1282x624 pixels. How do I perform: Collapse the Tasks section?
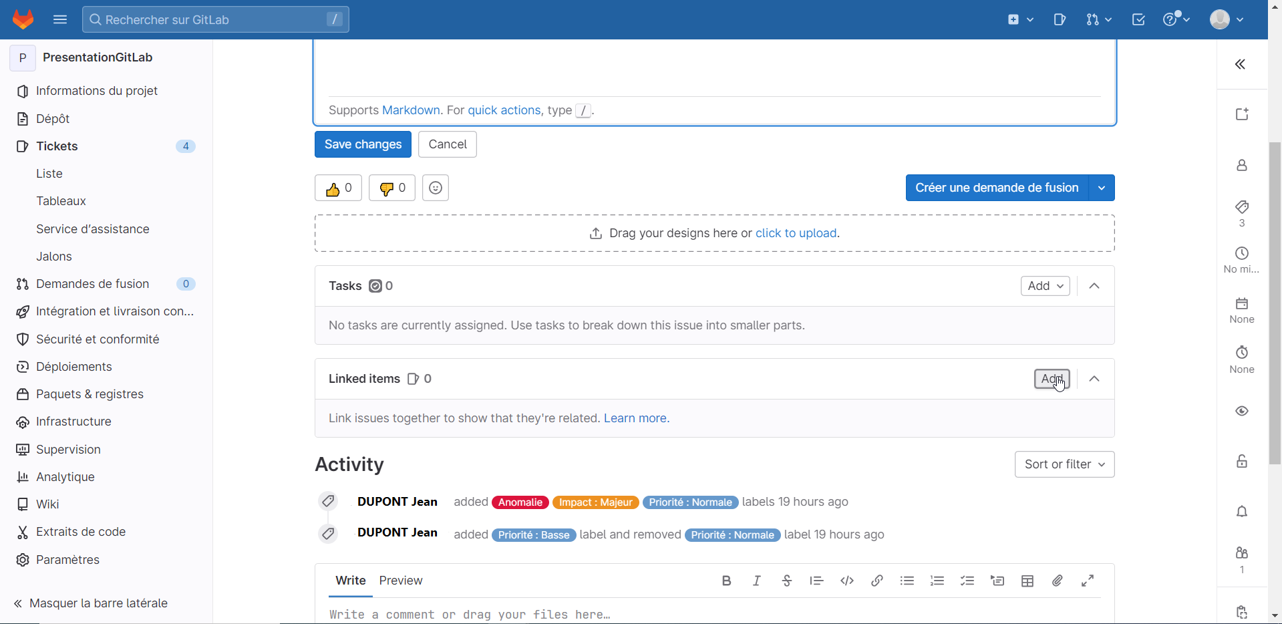[1094, 286]
